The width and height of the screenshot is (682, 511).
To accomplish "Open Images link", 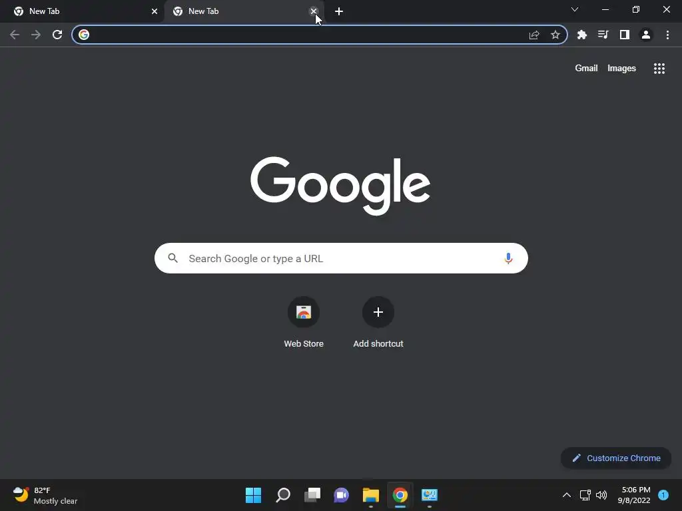I will (x=621, y=69).
